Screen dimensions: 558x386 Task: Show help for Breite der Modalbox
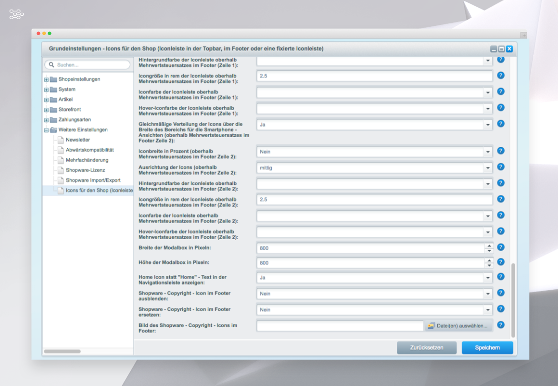tap(501, 247)
